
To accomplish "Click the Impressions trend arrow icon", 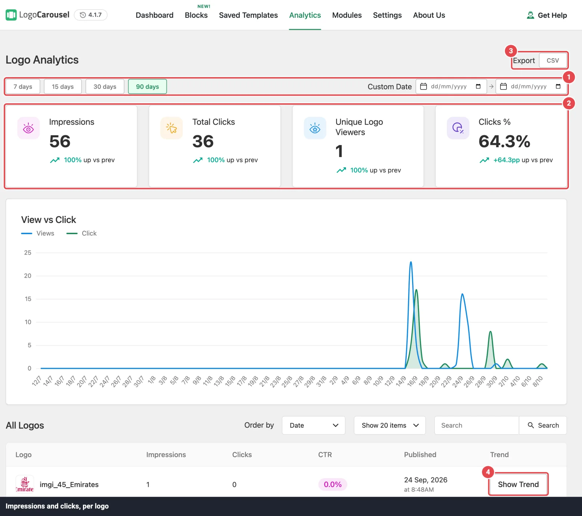I will [x=55, y=160].
